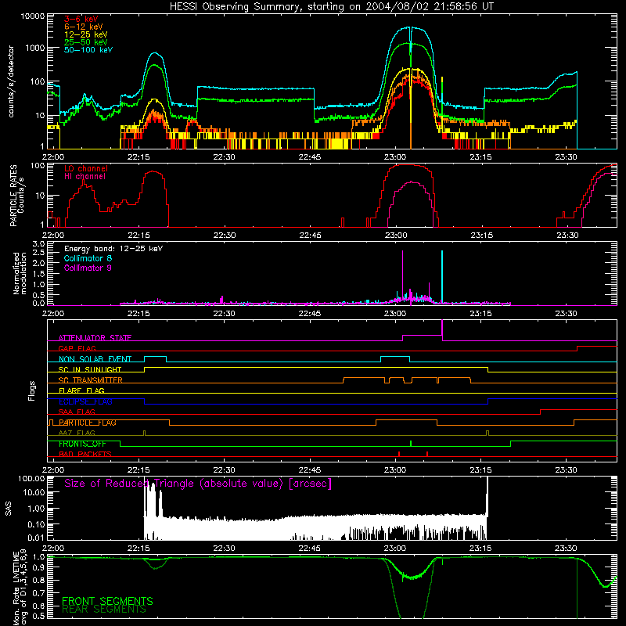
Task: Click the '10000' tick in the count-rate panel
Action: pyautogui.click(x=33, y=16)
